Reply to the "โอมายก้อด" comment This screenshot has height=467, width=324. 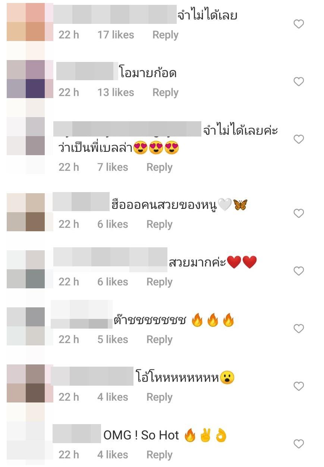(x=166, y=93)
